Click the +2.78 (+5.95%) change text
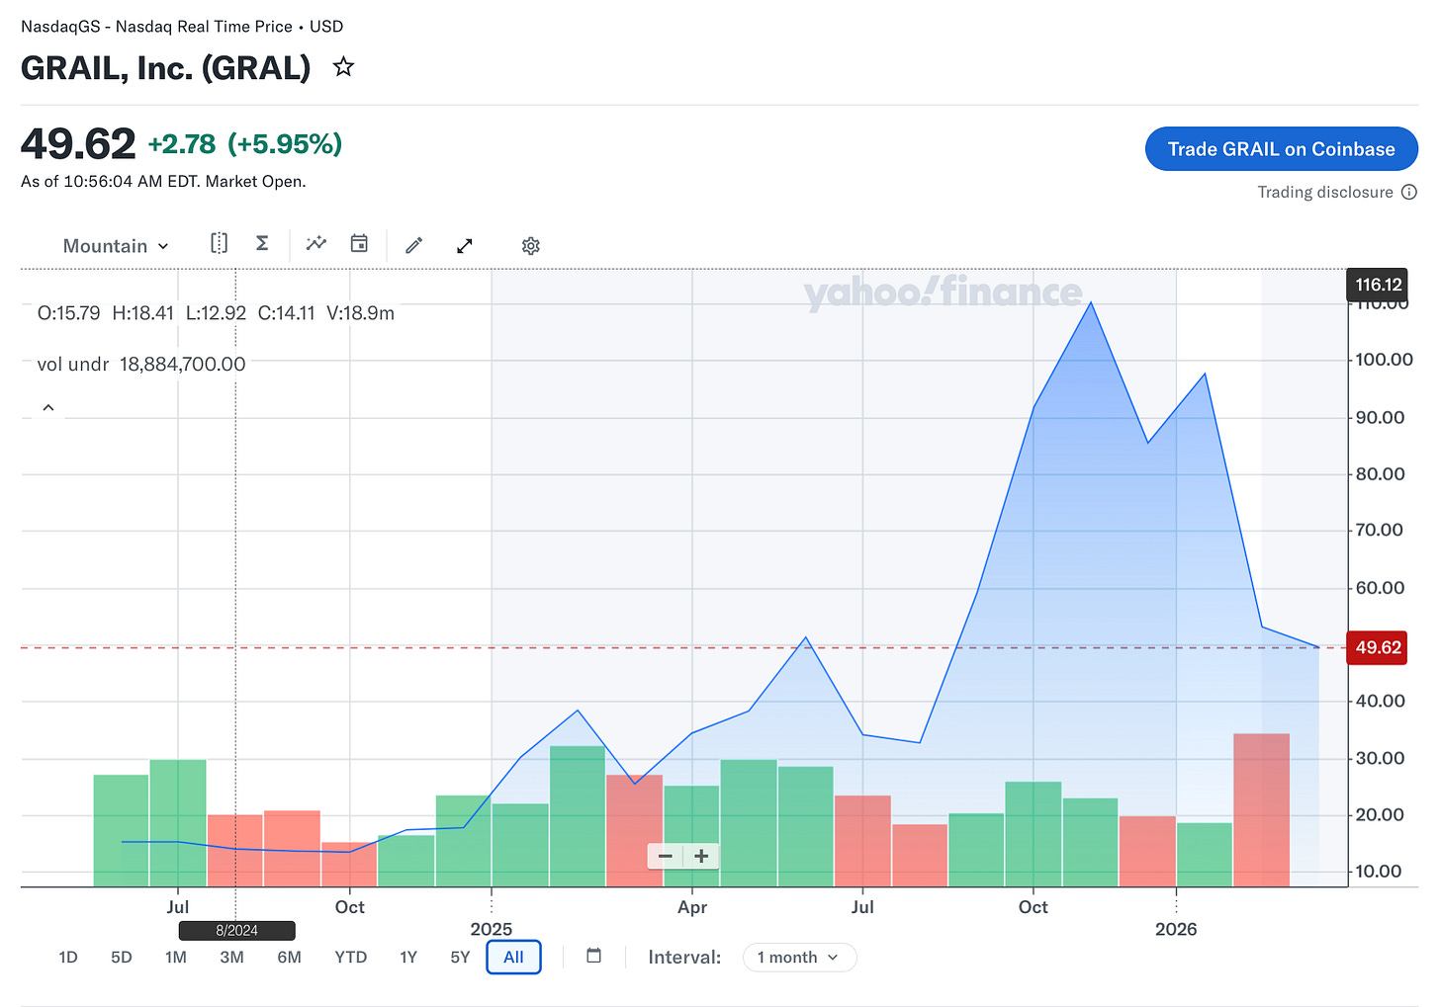This screenshot has width=1440, height=1007. pyautogui.click(x=245, y=144)
